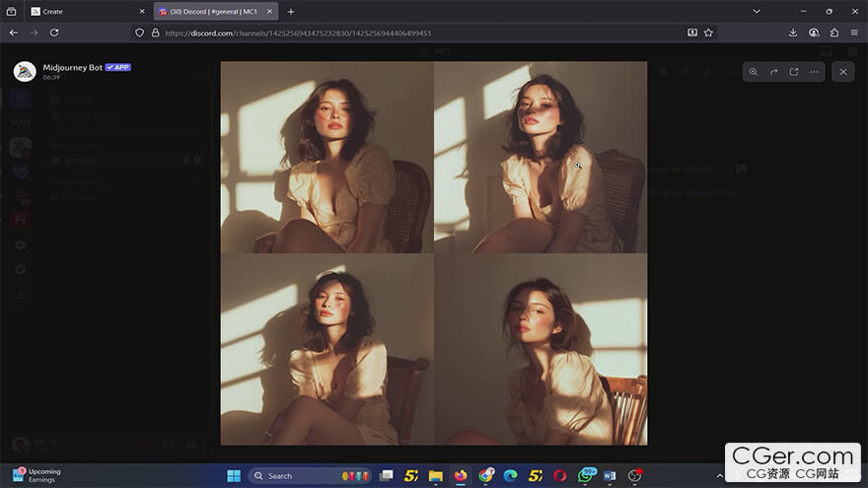Click the Firefox taskbar icon

(x=461, y=476)
